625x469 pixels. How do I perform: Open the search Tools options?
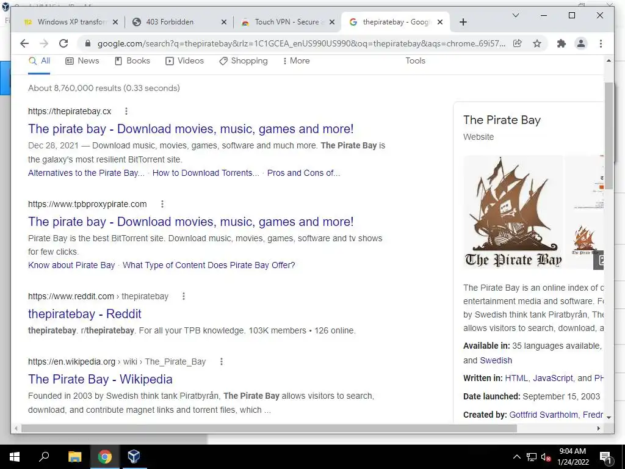point(415,60)
